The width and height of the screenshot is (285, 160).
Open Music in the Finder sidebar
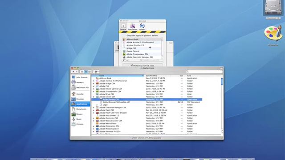coord(80,119)
